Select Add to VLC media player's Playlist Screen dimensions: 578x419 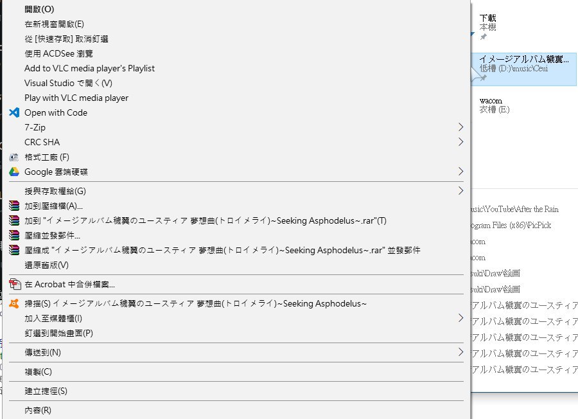236,68
